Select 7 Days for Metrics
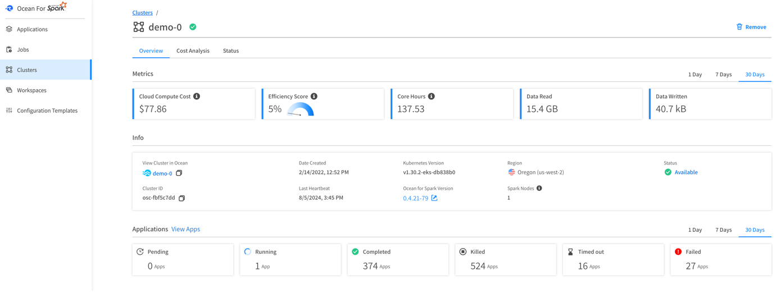Screen dimensions: 776x293 point(724,74)
